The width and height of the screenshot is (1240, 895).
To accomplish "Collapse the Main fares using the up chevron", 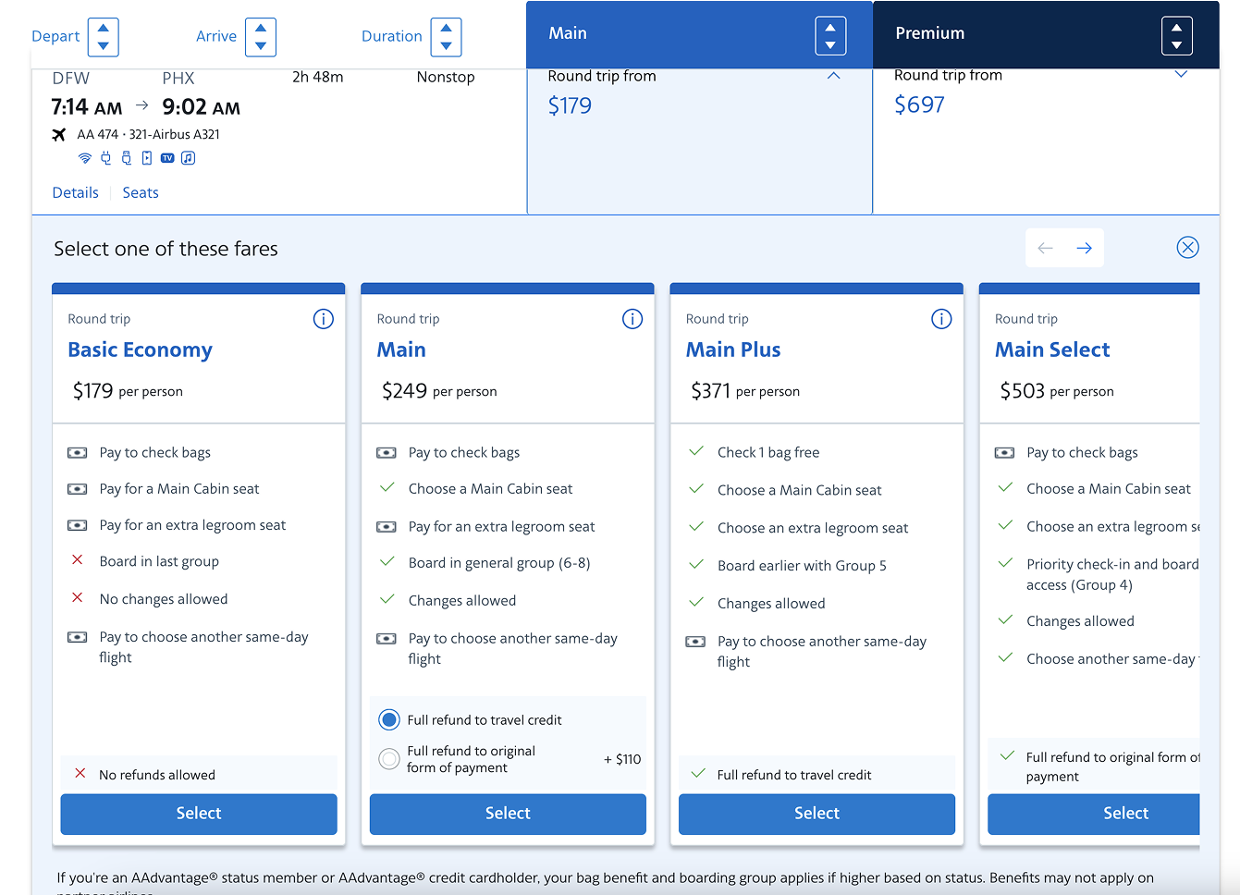I will pyautogui.click(x=834, y=76).
